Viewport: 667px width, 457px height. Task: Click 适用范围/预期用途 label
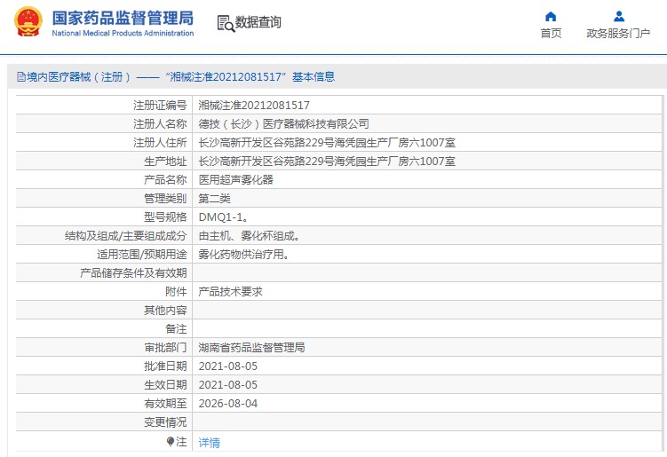coord(141,254)
